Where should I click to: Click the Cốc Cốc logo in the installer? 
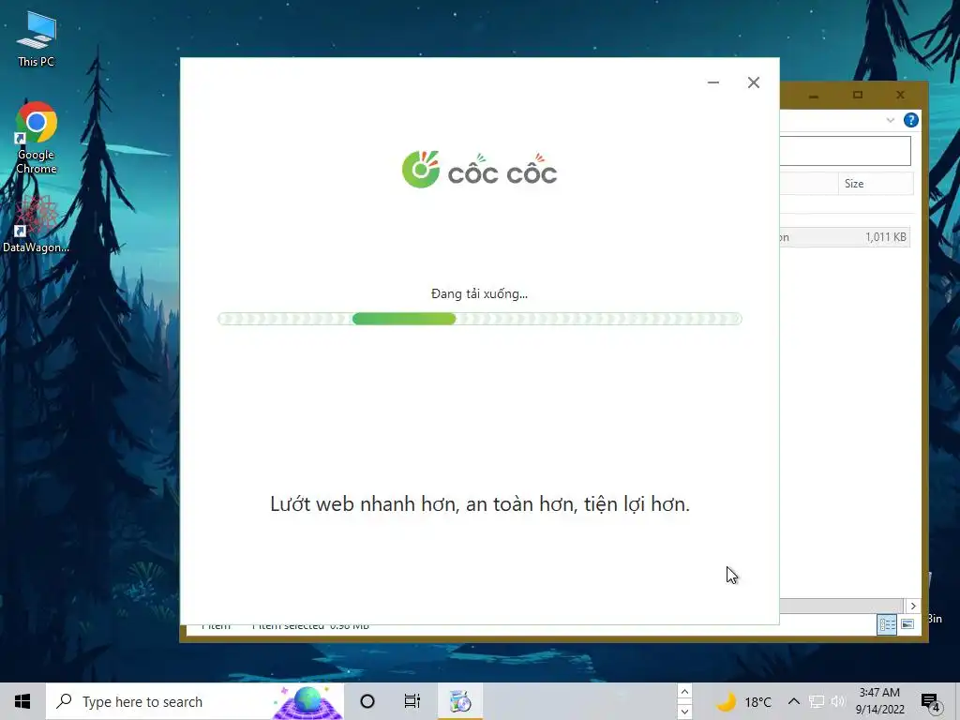(x=479, y=170)
